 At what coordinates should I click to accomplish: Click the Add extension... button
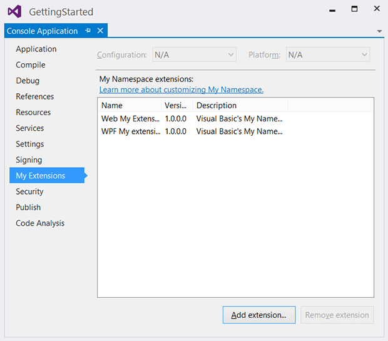click(x=259, y=315)
